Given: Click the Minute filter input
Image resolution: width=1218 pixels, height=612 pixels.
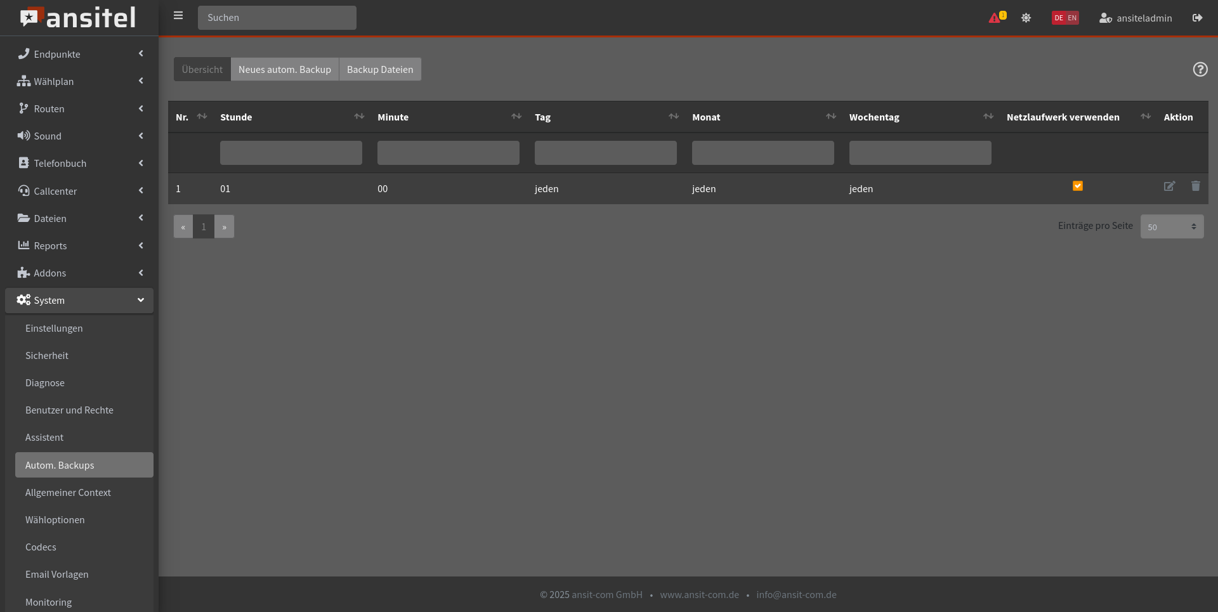Looking at the screenshot, I should coord(449,153).
